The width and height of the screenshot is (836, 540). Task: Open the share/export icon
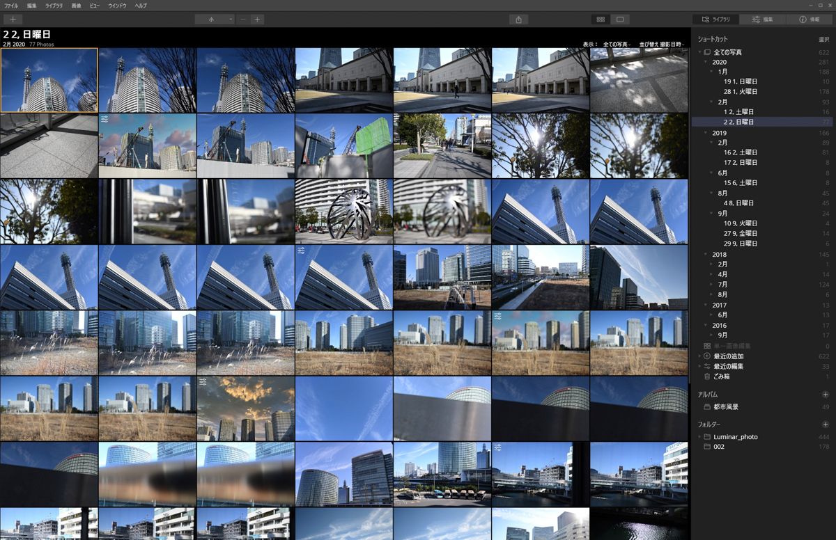518,19
